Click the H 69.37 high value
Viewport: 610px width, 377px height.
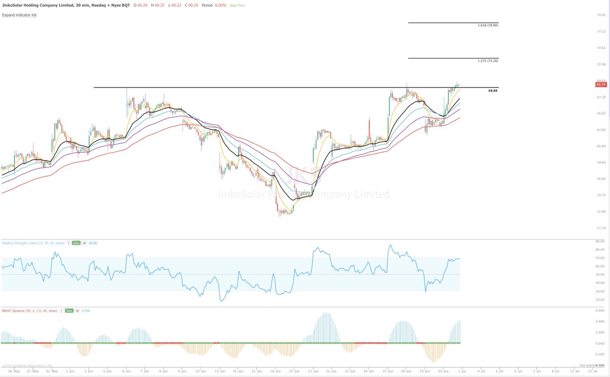(158, 5)
